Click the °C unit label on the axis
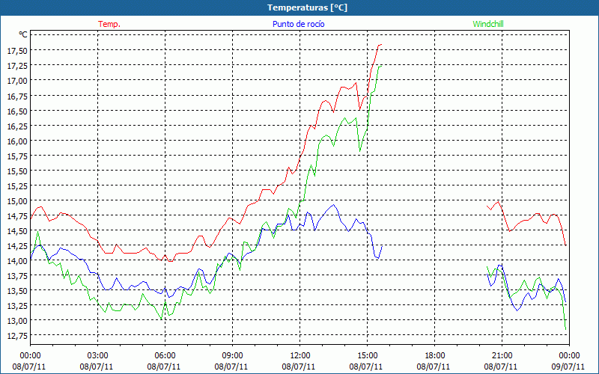Viewport: 599px width, 374px height. click(23, 34)
